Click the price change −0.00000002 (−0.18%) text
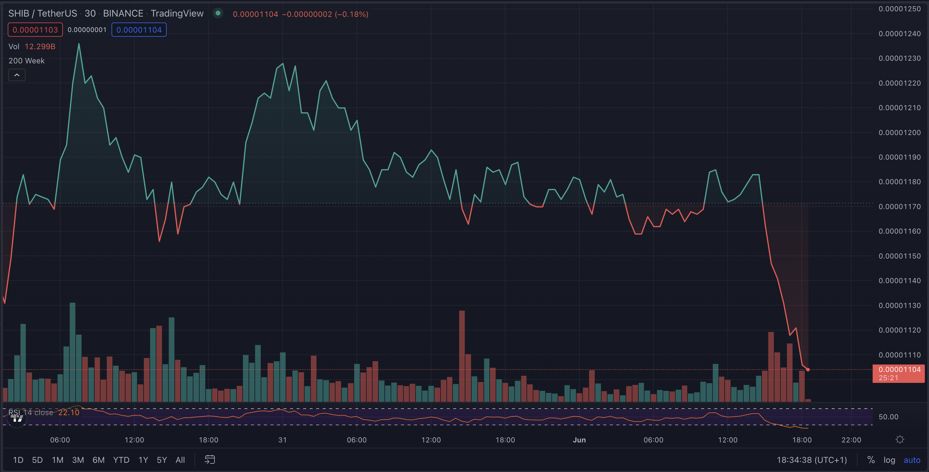 325,14
